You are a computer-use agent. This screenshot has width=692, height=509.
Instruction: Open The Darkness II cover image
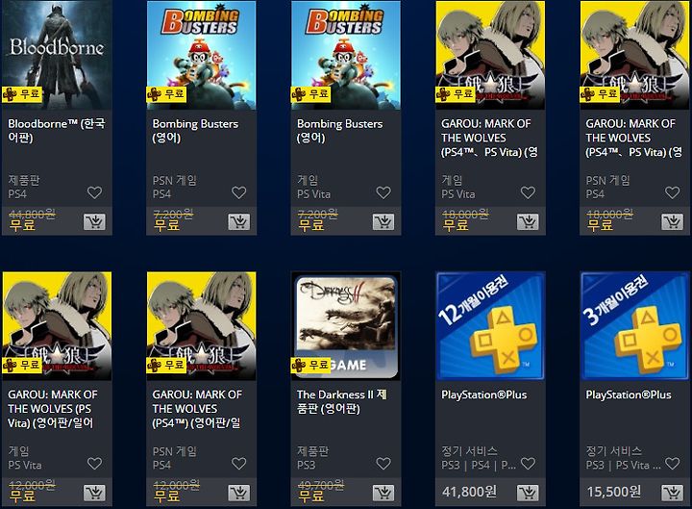(346, 326)
